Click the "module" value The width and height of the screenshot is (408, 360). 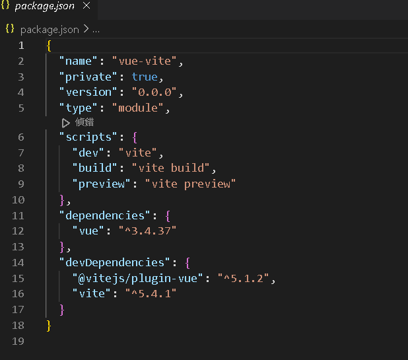pyautogui.click(x=138, y=108)
